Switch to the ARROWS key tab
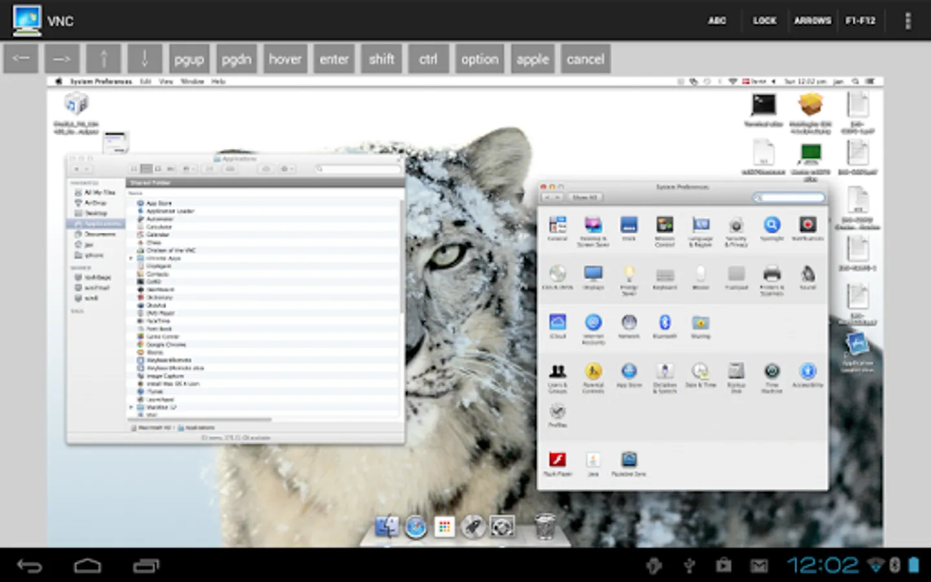931x582 pixels. click(813, 21)
